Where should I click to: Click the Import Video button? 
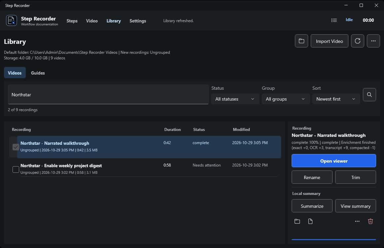click(329, 41)
